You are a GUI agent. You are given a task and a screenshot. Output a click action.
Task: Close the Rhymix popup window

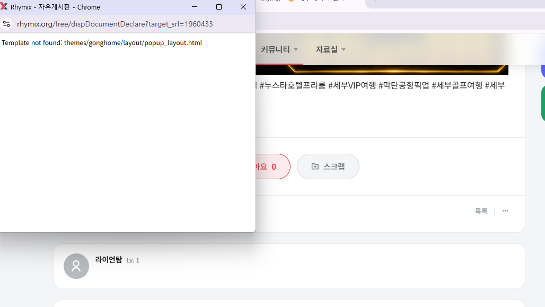click(x=243, y=7)
